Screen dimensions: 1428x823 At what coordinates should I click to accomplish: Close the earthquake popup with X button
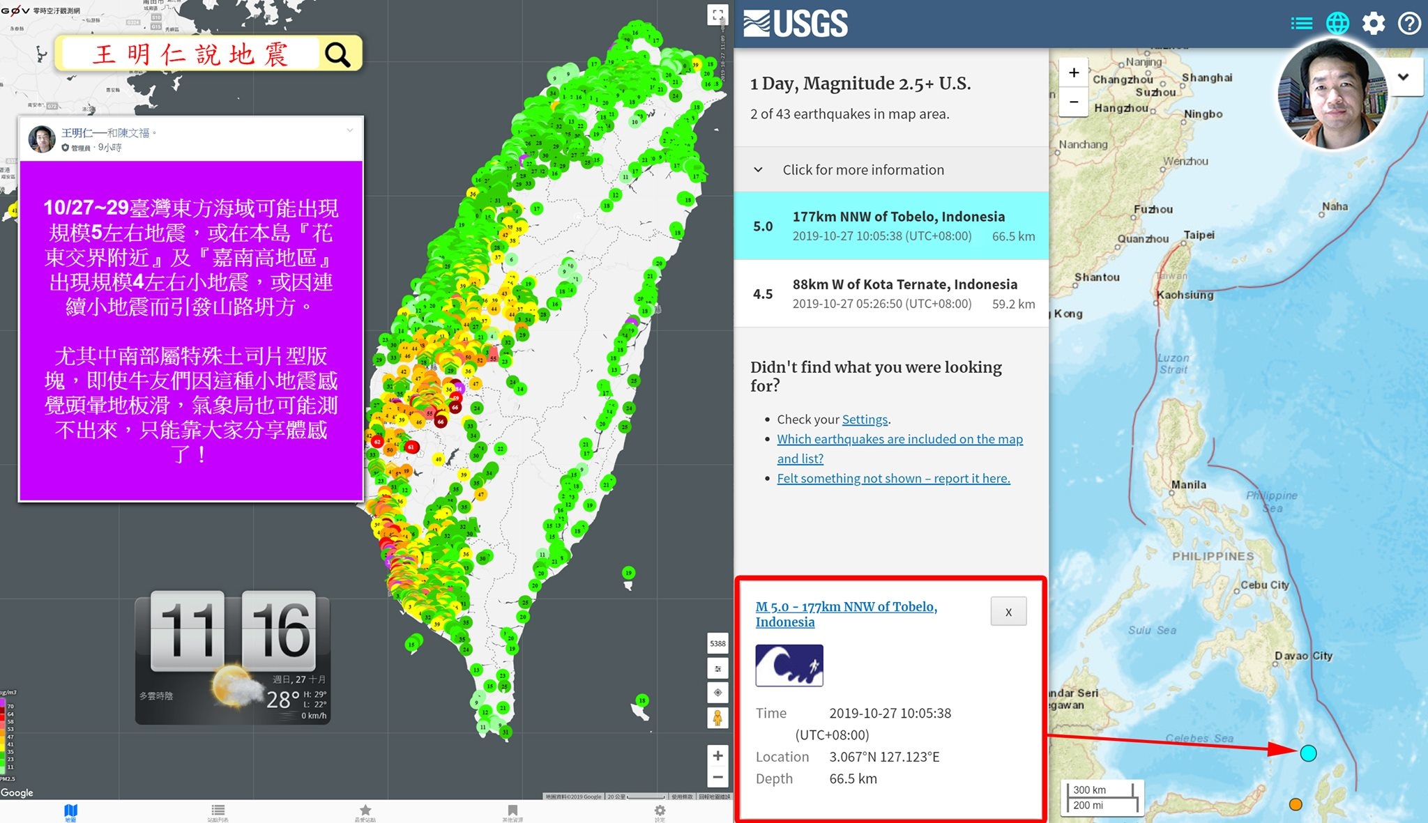click(1008, 612)
